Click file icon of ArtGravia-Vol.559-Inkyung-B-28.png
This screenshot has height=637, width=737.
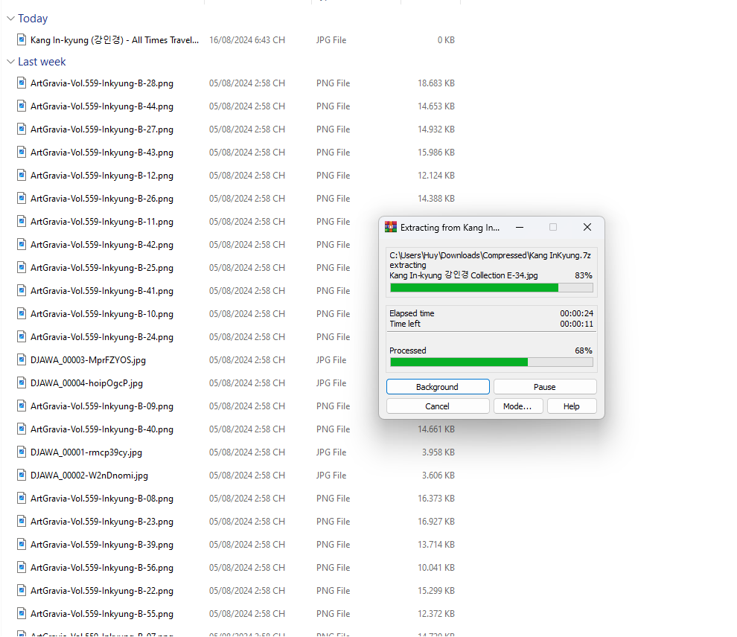22,83
